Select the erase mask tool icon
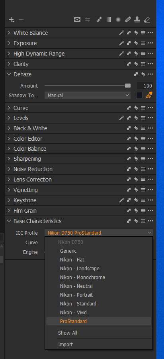The image size is (164, 359). 147,20
